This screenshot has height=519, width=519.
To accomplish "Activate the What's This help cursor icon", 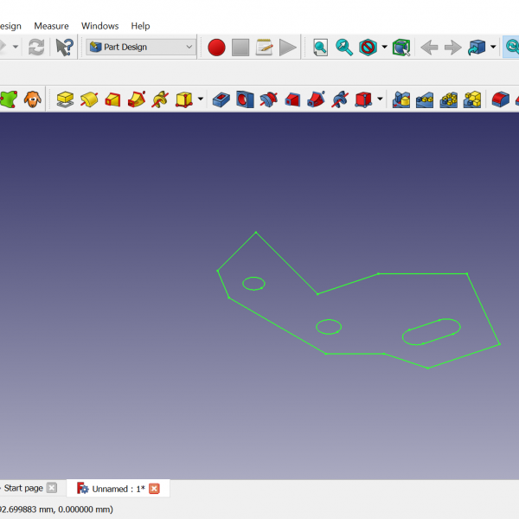I will [65, 48].
